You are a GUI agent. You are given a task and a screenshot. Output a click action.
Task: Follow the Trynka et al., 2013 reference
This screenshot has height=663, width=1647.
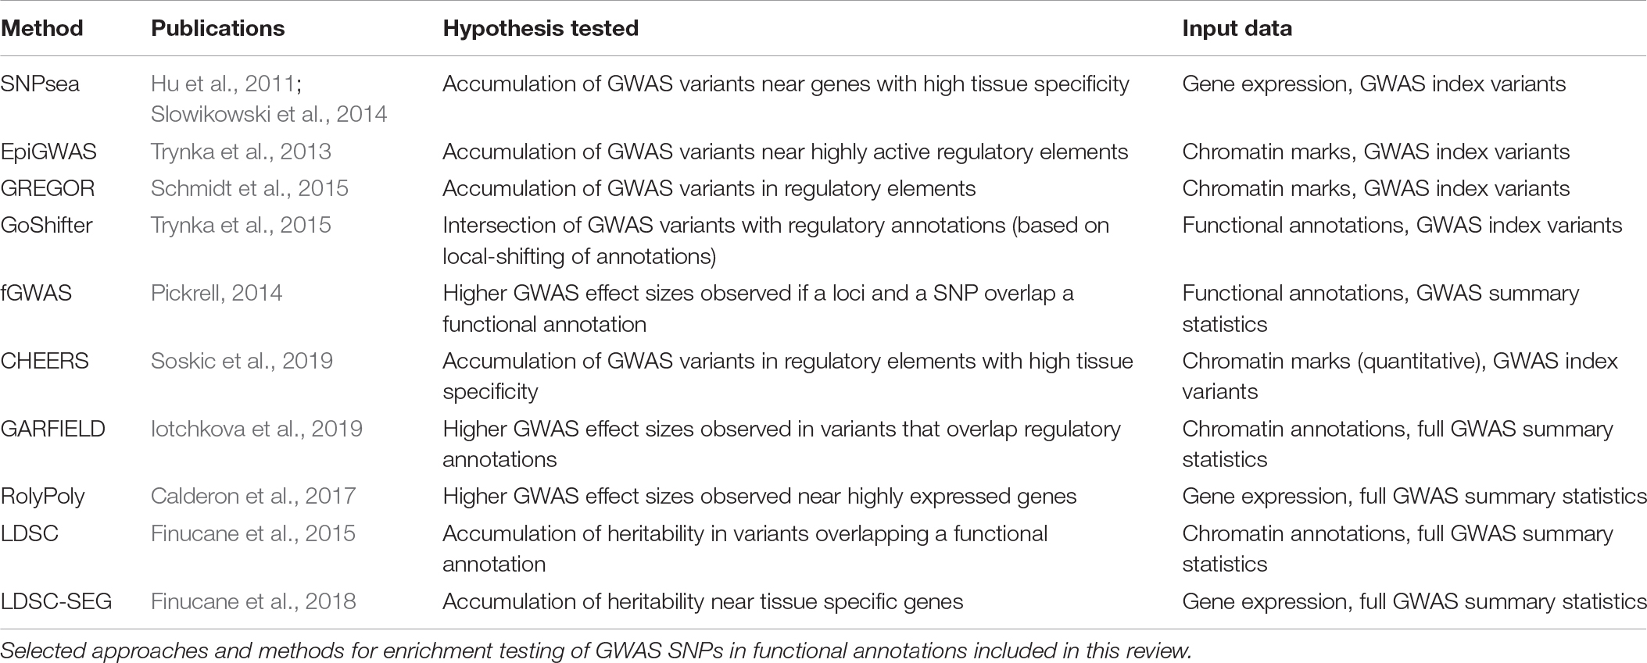click(x=241, y=151)
